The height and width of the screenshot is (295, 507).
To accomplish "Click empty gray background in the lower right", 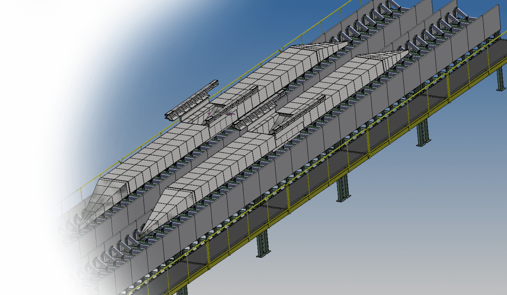I will pos(409,246).
